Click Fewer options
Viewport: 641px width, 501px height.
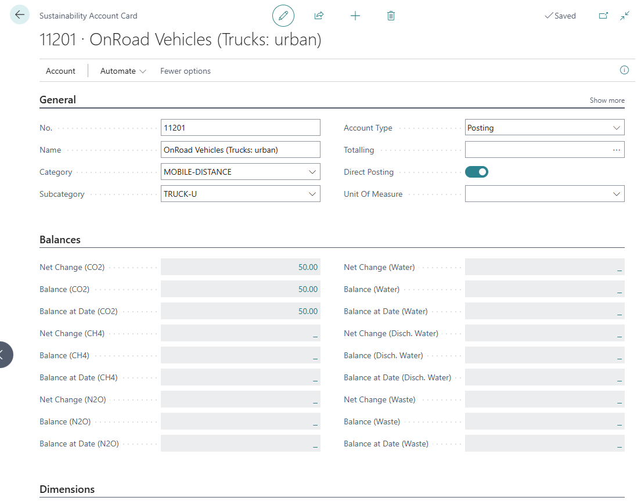pyautogui.click(x=185, y=71)
